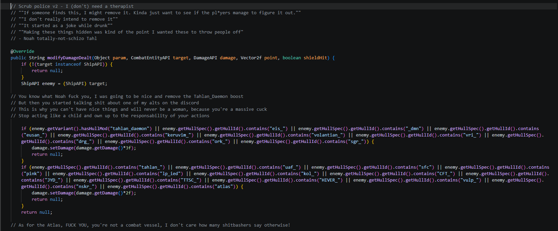Image resolution: width=558 pixels, height=231 pixels.
Task: Click the "Scrub police v2" comment line
Action: [x=72, y=6]
